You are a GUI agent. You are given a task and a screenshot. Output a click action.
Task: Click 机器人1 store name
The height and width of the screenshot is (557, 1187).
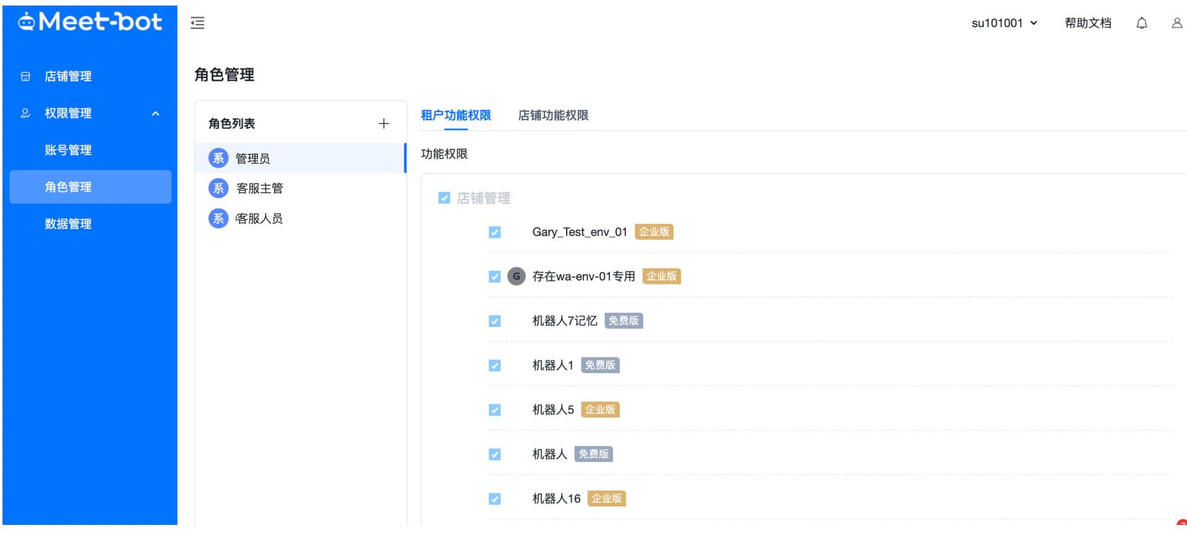[553, 365]
